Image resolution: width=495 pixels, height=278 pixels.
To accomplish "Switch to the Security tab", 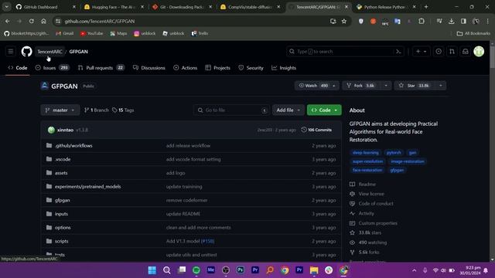I will 251,68.
